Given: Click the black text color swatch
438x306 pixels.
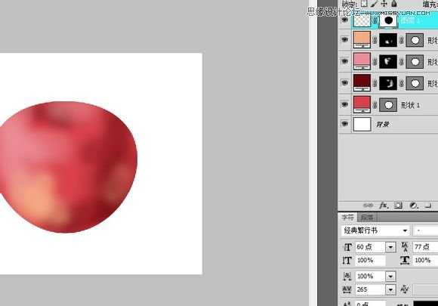Looking at the screenshot, I should pyautogui.click(x=426, y=304).
